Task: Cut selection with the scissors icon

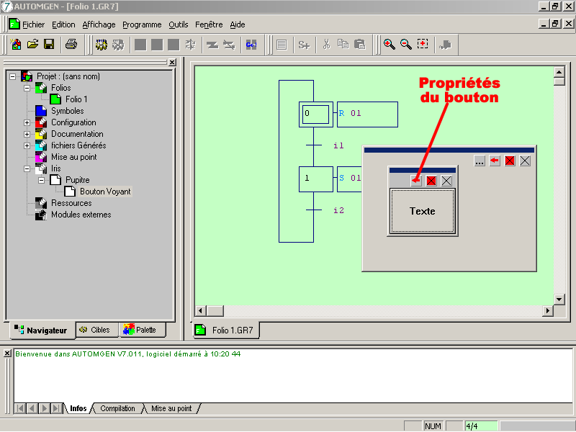Action: [x=326, y=45]
